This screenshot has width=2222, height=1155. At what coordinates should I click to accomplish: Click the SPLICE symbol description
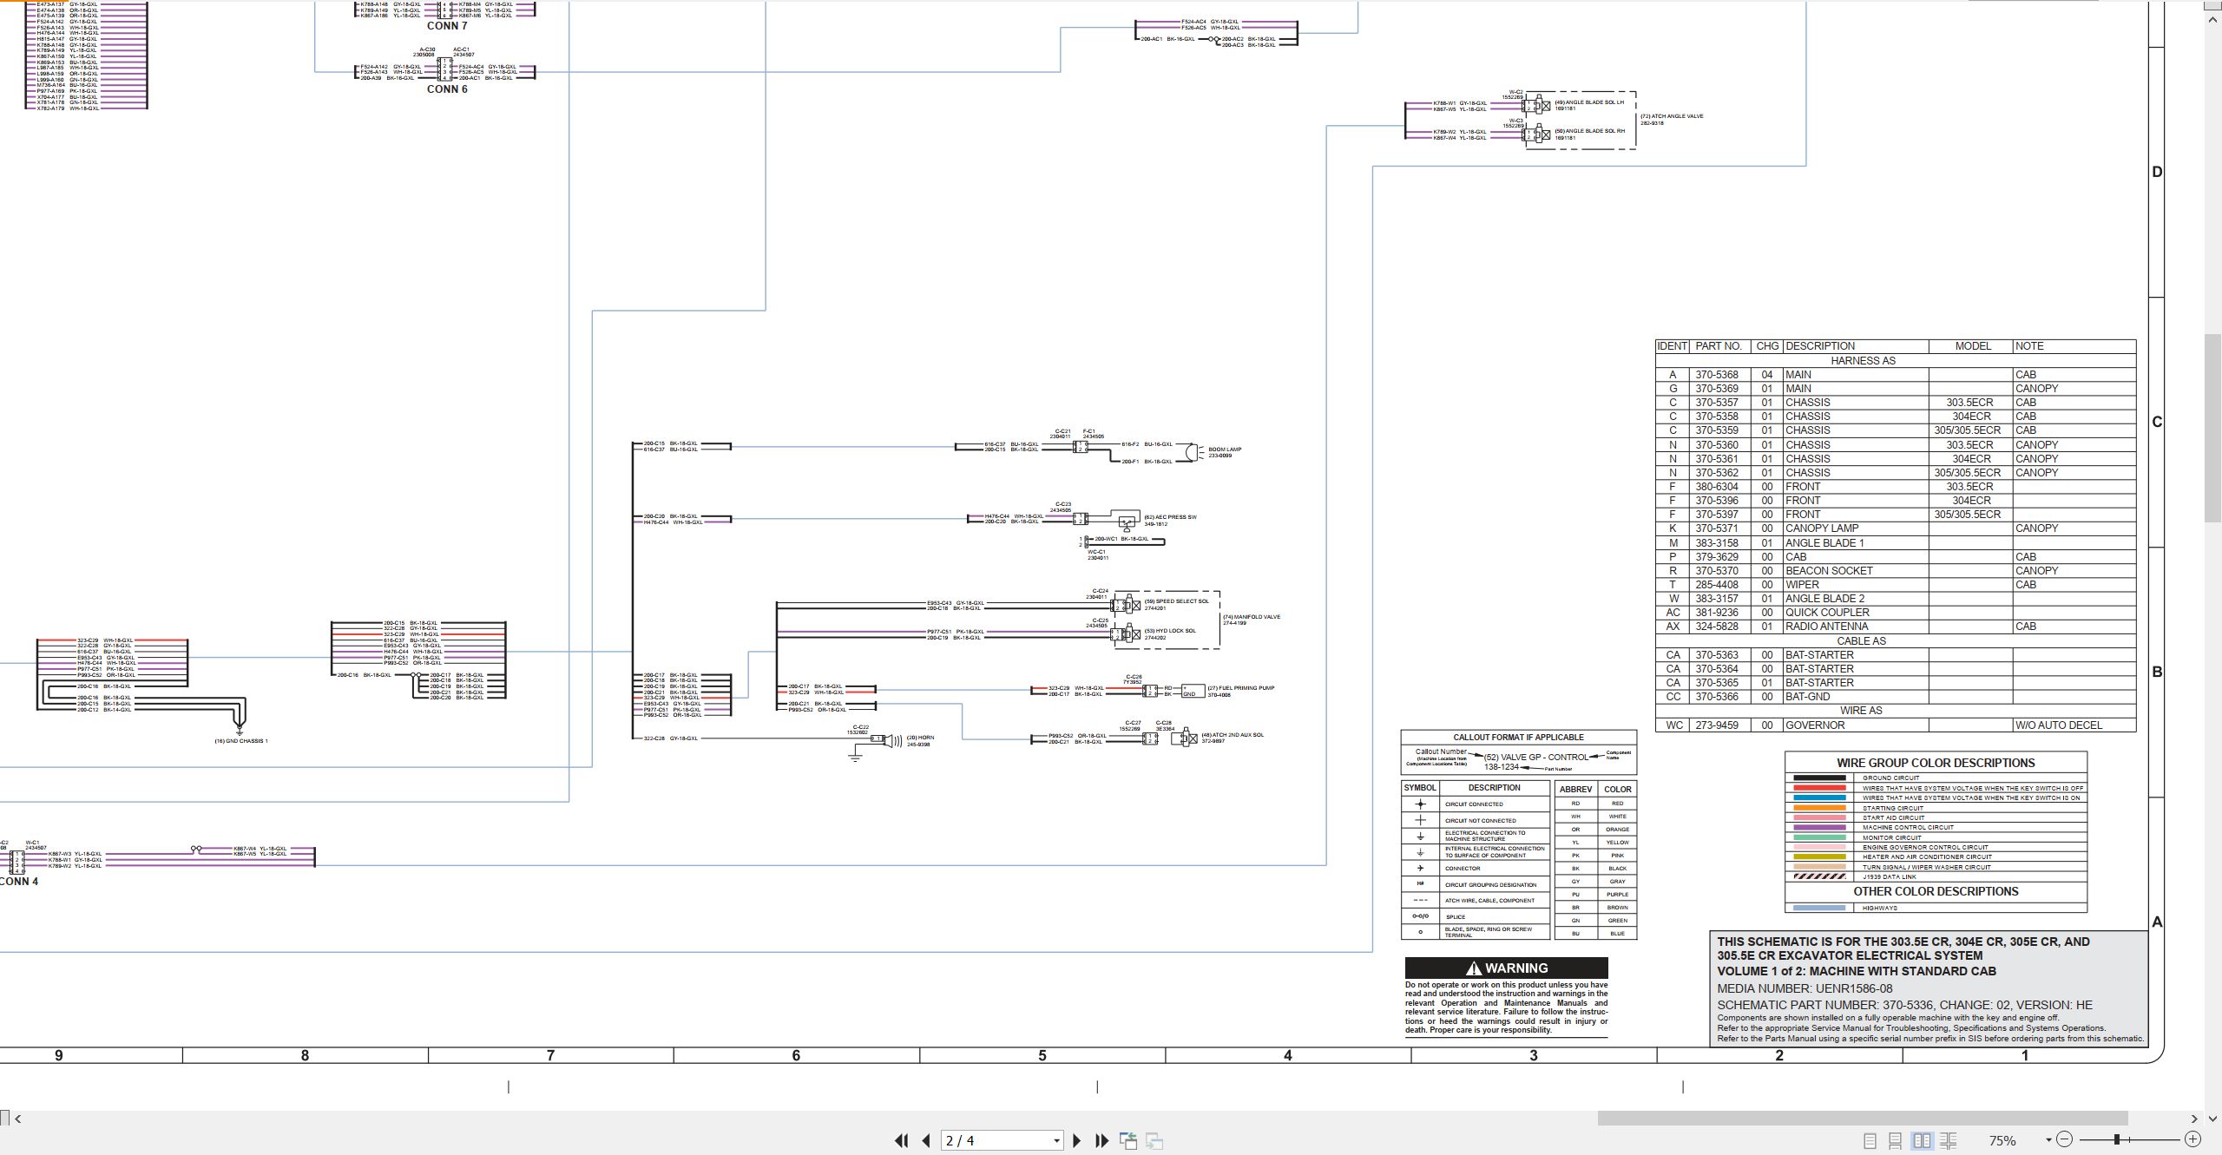point(1456,917)
